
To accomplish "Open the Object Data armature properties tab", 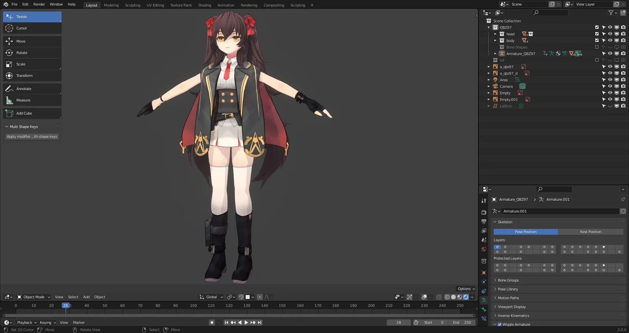I will (484, 300).
